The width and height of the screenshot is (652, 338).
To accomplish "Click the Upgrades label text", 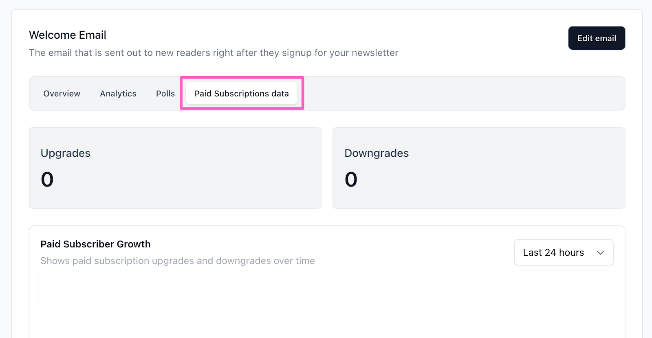I will click(x=66, y=153).
